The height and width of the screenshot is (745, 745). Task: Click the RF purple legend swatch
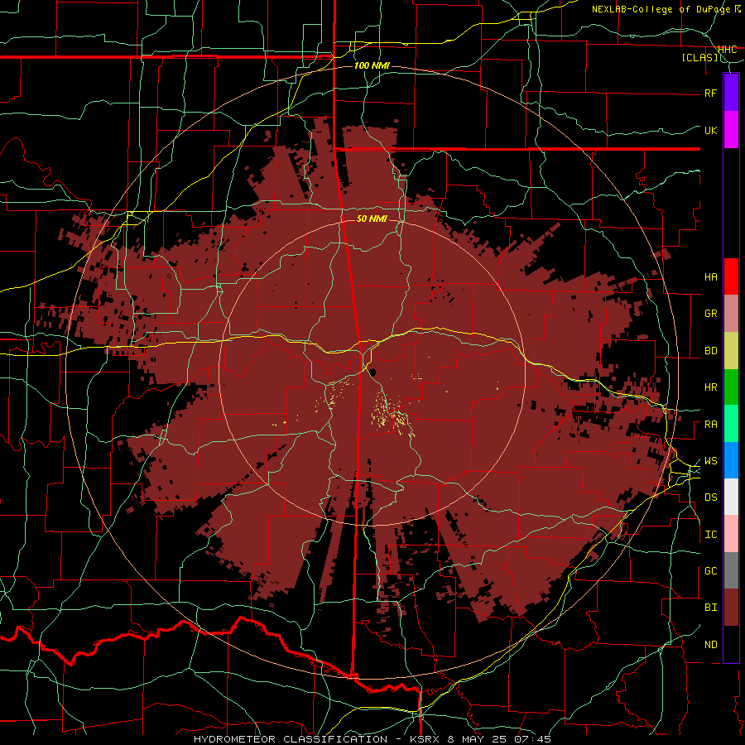pyautogui.click(x=731, y=93)
